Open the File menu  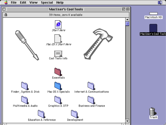(14, 2)
